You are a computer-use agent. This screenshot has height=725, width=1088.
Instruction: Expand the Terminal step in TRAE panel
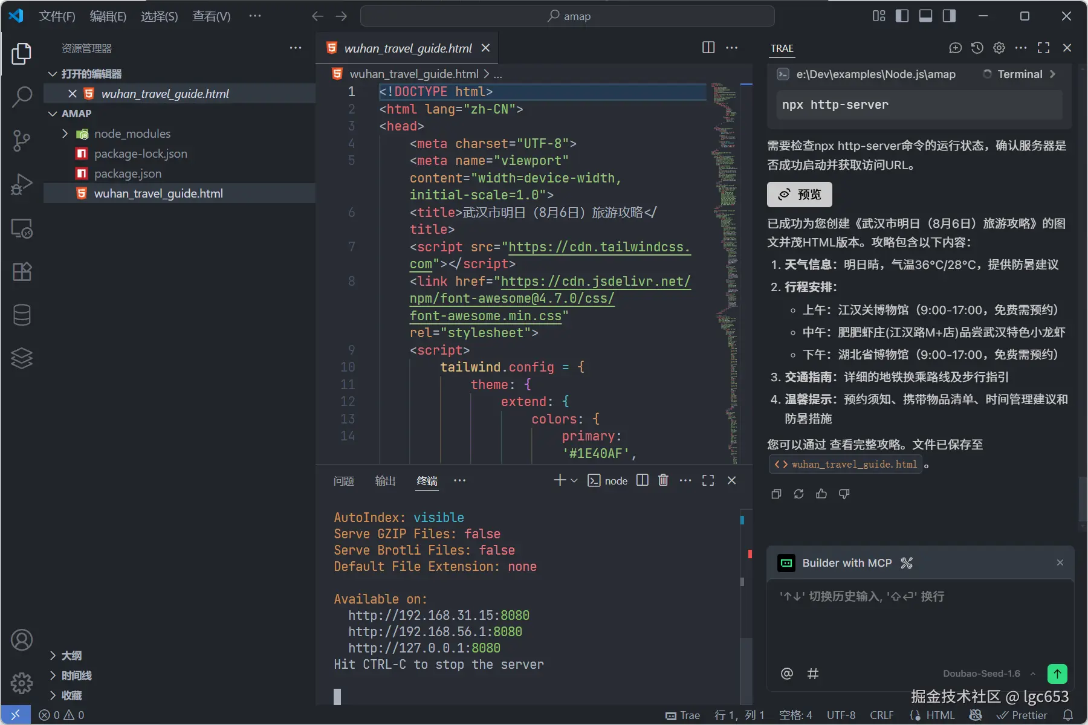click(x=1052, y=74)
